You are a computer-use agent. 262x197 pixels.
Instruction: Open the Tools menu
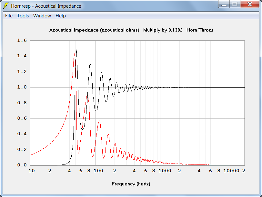pos(23,16)
